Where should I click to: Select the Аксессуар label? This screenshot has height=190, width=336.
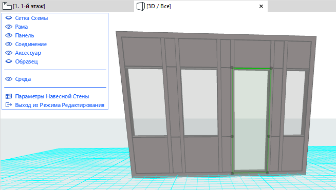point(28,53)
